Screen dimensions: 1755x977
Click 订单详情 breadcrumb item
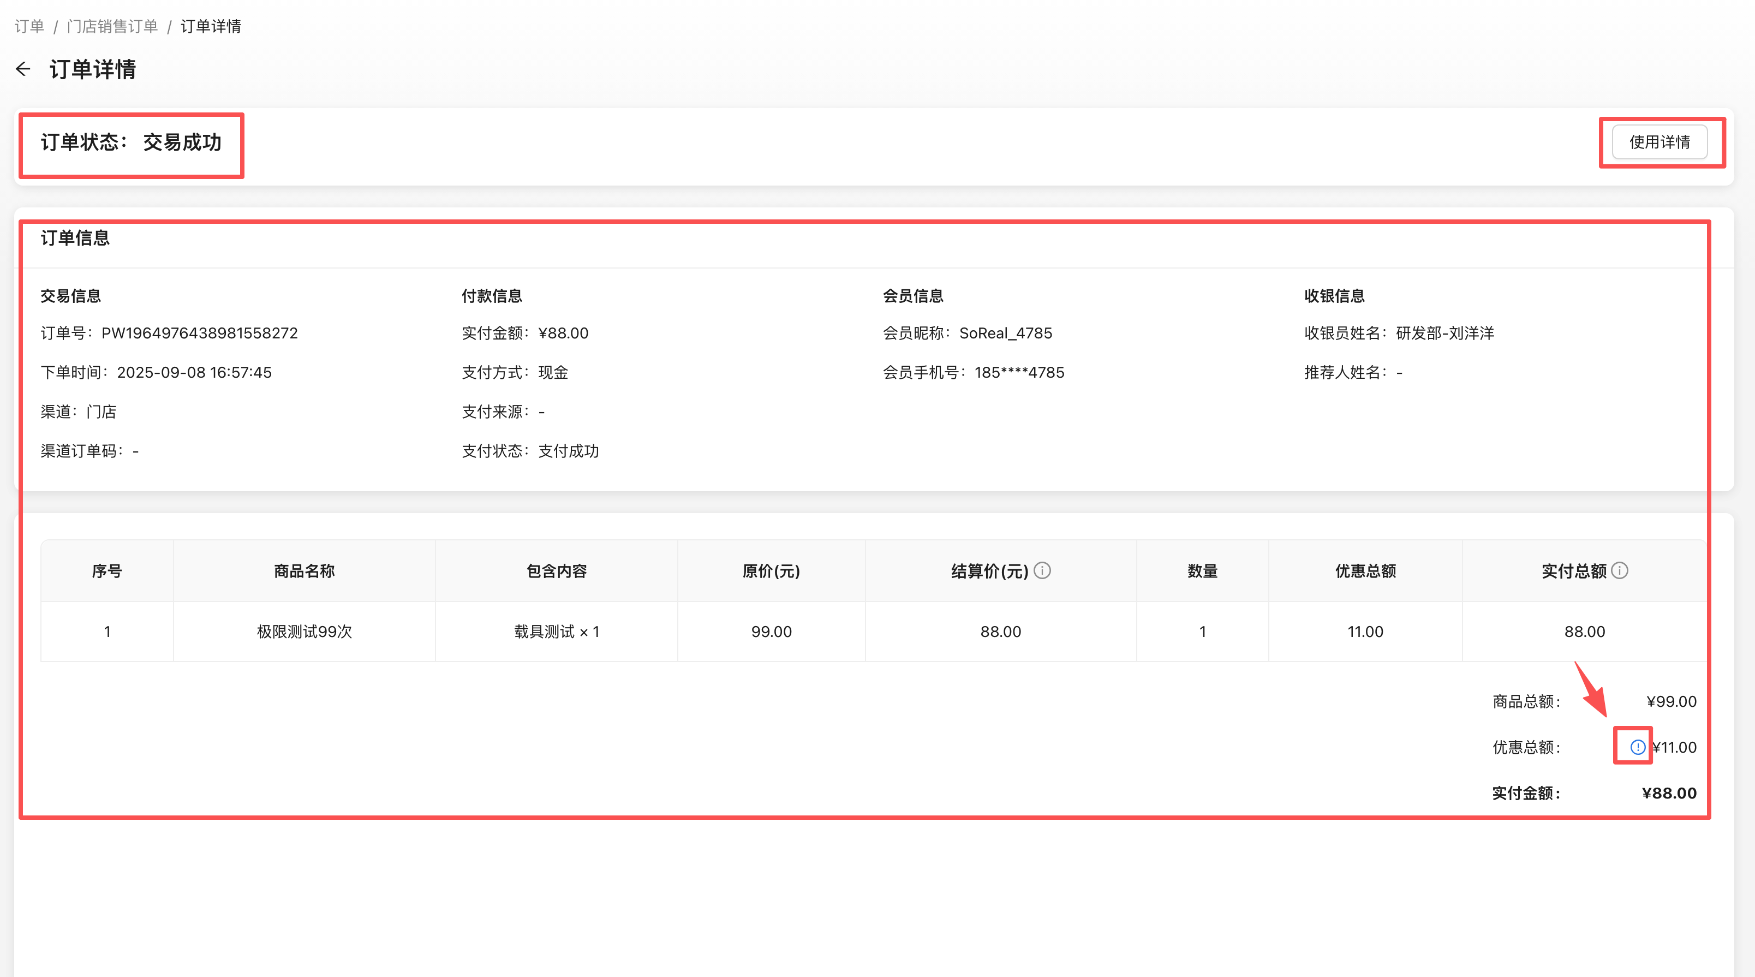pos(211,26)
